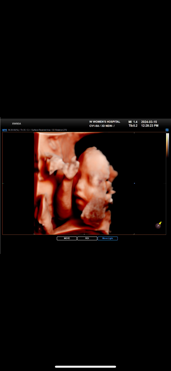Click the 3D Rotation 270 parameter
The image size is (171, 371).
point(58,130)
